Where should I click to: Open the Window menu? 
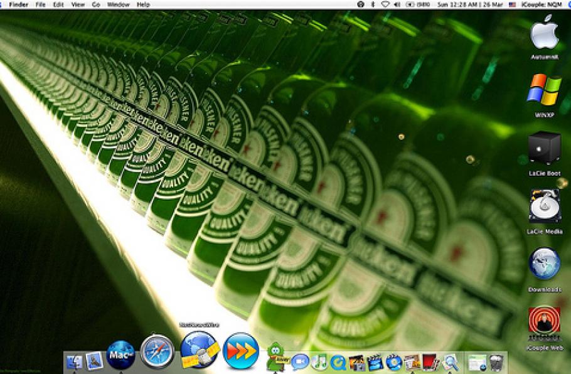119,4
